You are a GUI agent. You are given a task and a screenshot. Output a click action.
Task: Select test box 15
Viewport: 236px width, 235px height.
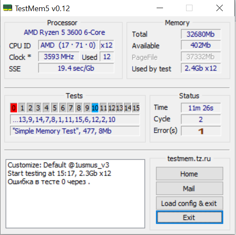click(x=136, y=108)
